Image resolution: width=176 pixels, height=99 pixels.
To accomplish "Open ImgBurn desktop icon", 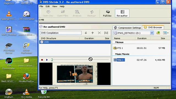I will 9,94.
